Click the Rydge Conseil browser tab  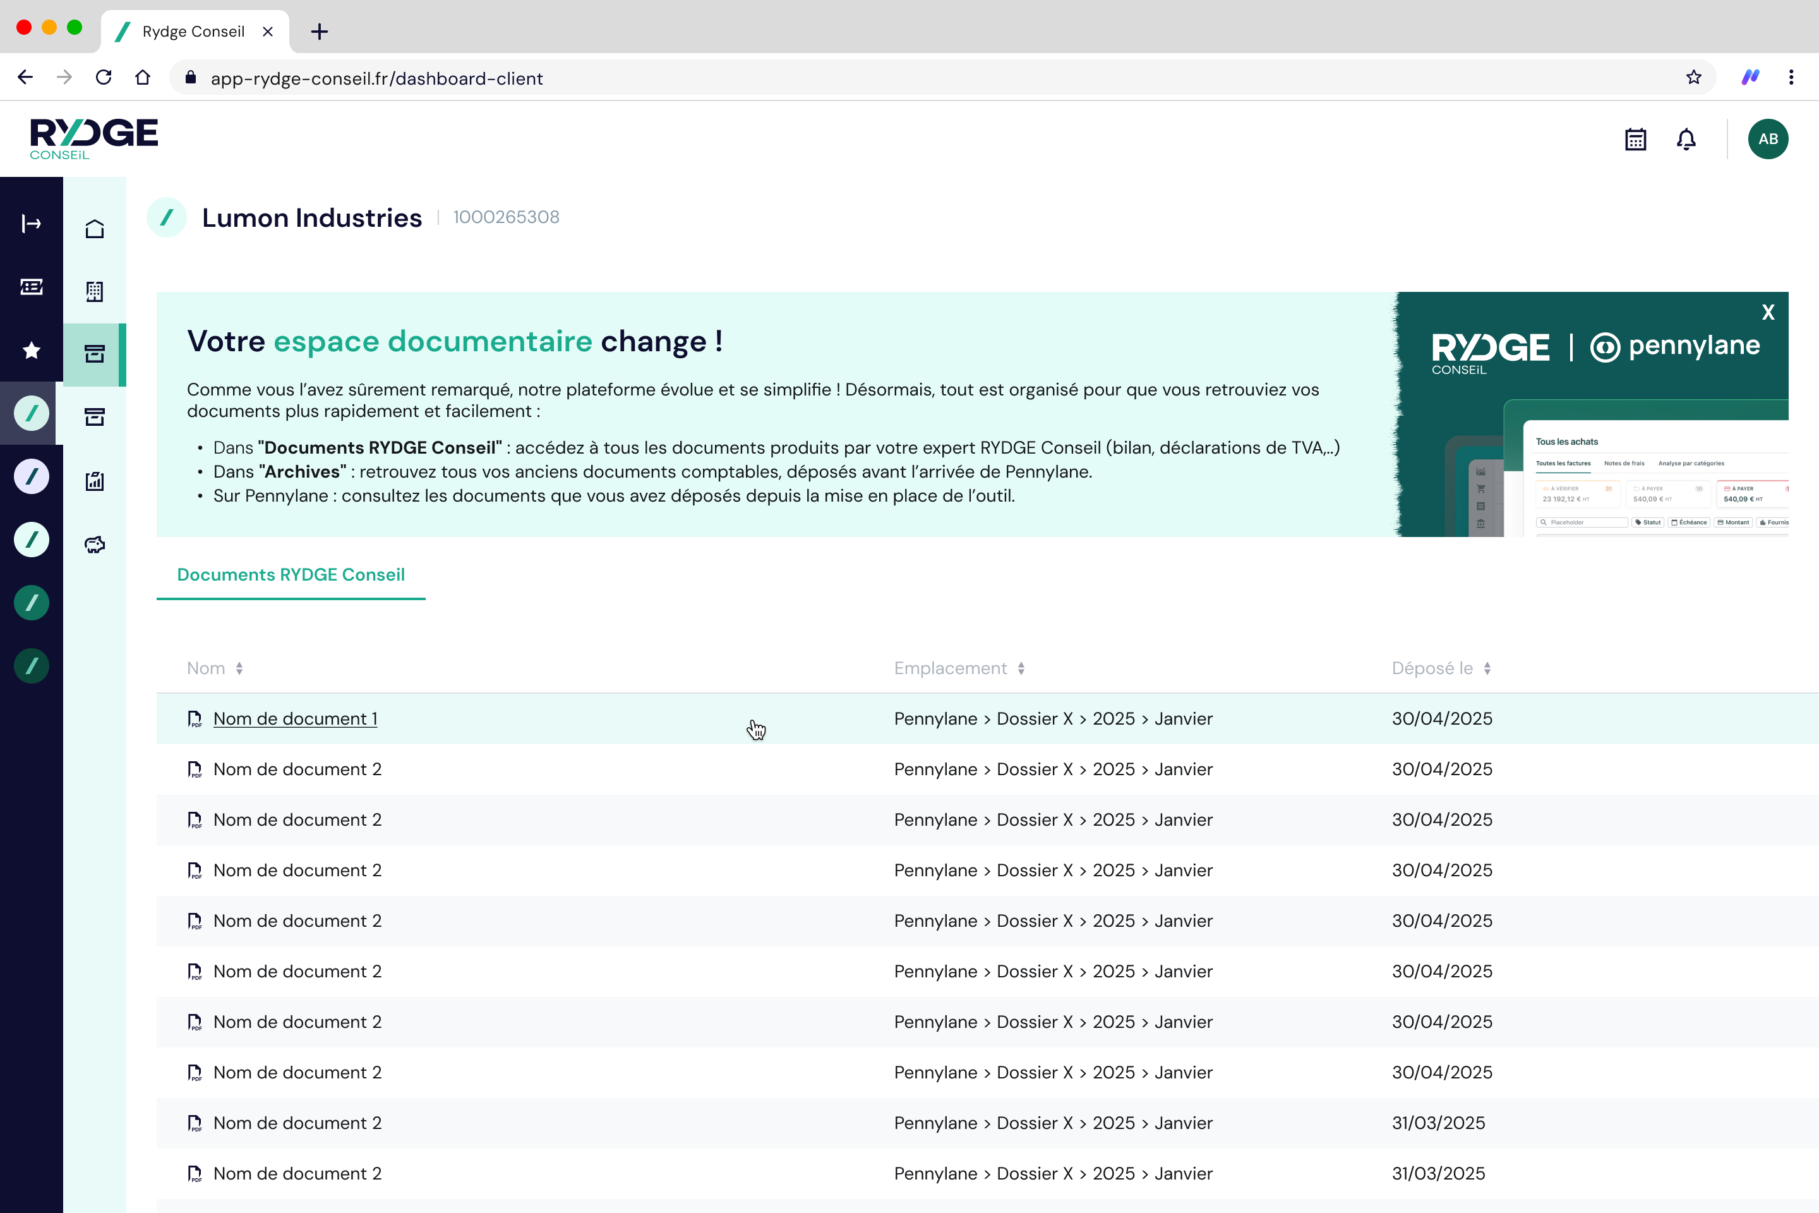pos(193,32)
